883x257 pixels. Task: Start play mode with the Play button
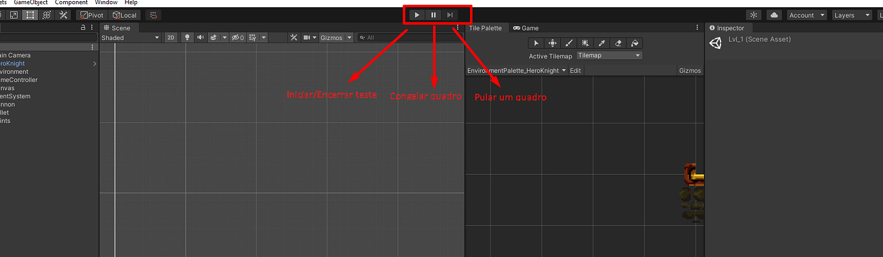pos(417,15)
